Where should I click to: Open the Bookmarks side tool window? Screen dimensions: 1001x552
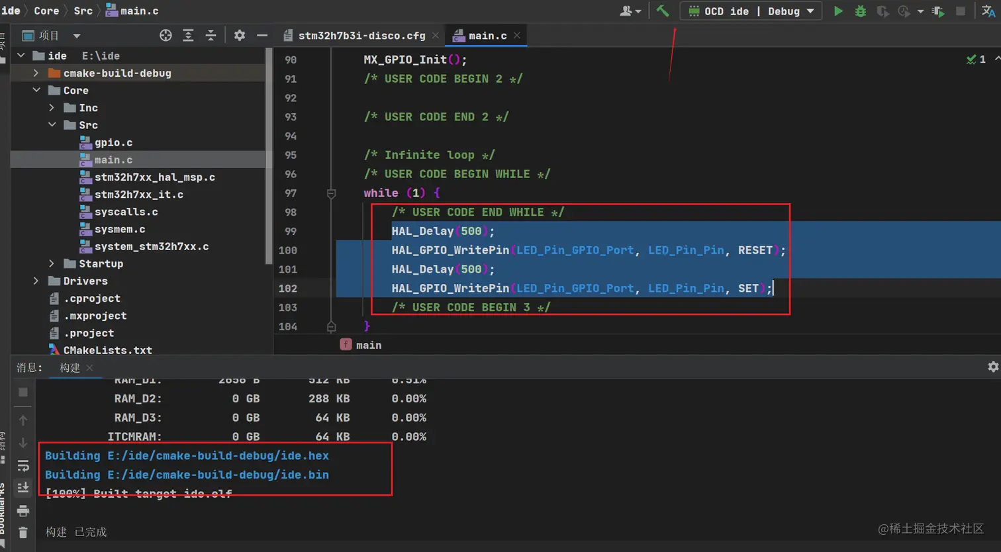3,510
